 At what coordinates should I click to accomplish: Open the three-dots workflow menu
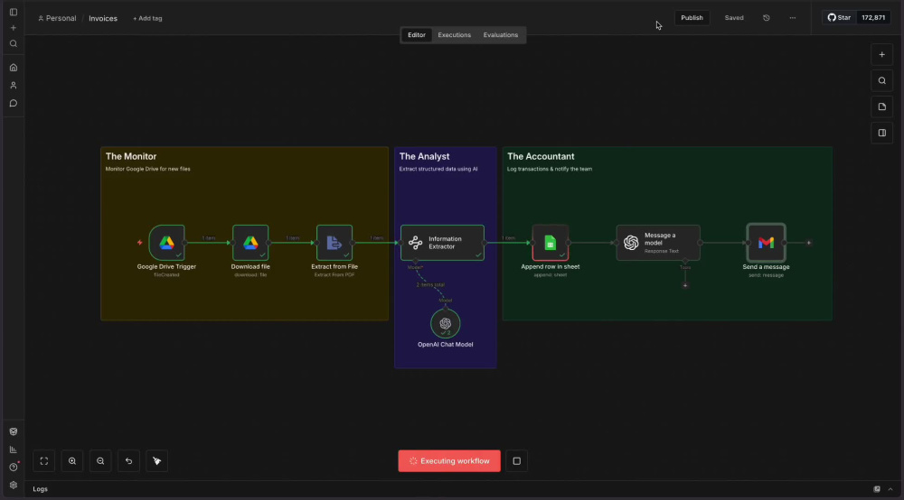click(793, 18)
